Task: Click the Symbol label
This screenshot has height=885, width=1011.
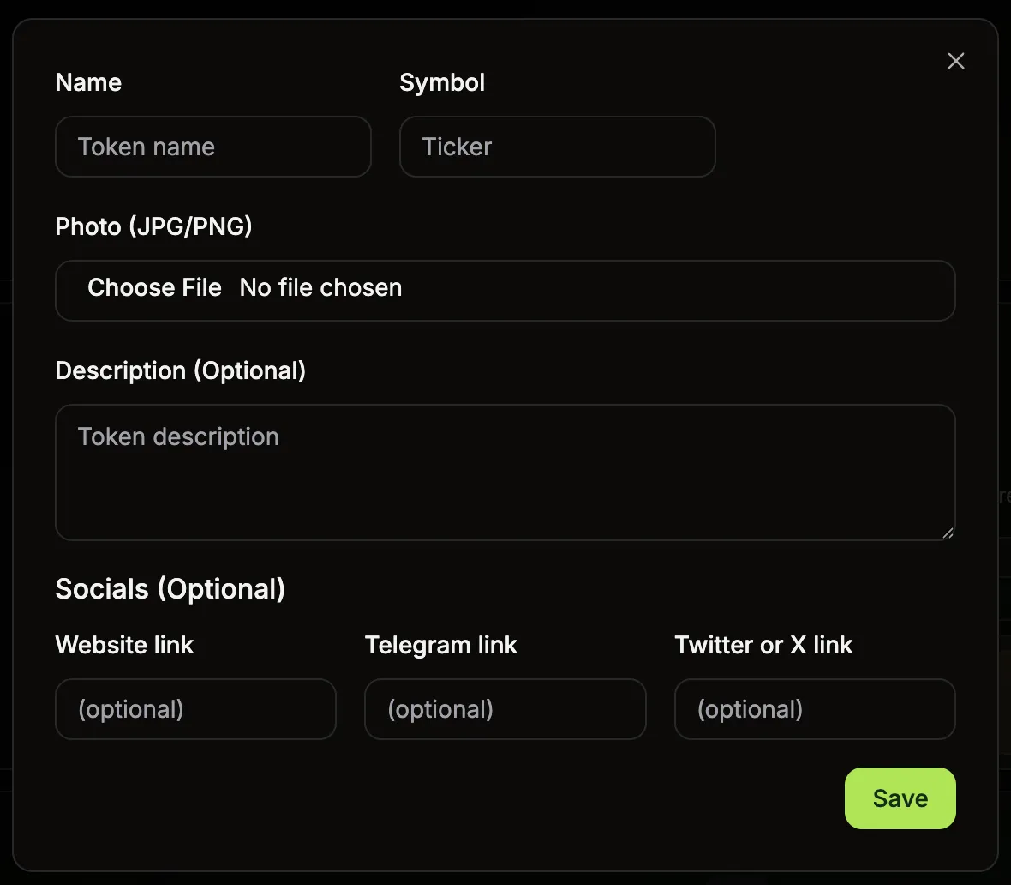Action: (442, 81)
